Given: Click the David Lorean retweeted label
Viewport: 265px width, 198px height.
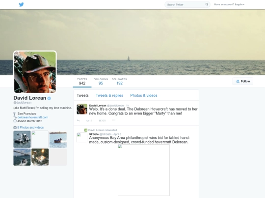Looking at the screenshot, I should click(103, 130).
